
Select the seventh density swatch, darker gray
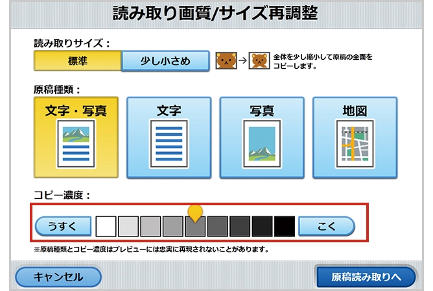(x=240, y=227)
